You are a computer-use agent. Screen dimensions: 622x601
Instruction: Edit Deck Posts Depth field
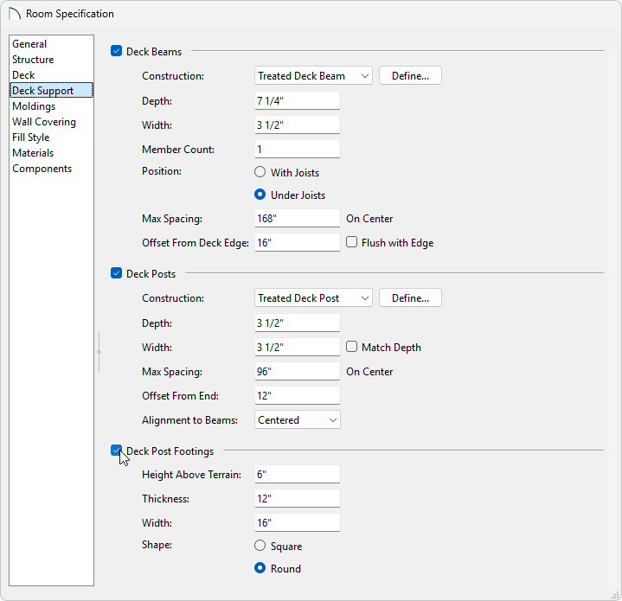pos(298,323)
